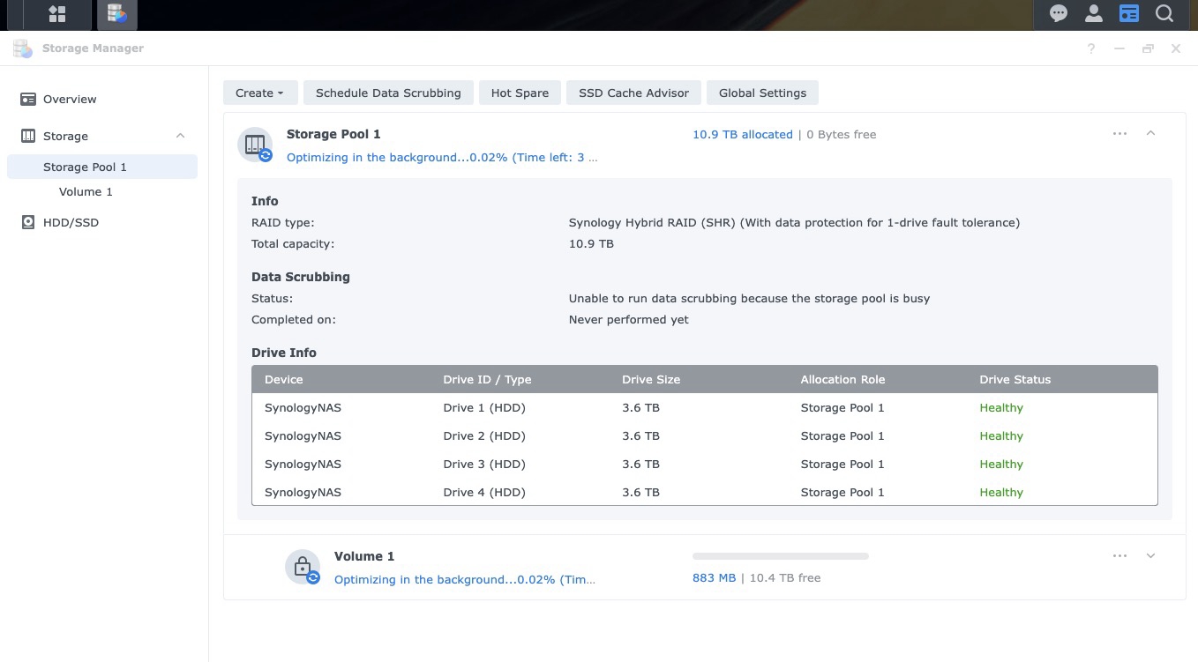Click the Hot Spare button

pos(520,93)
